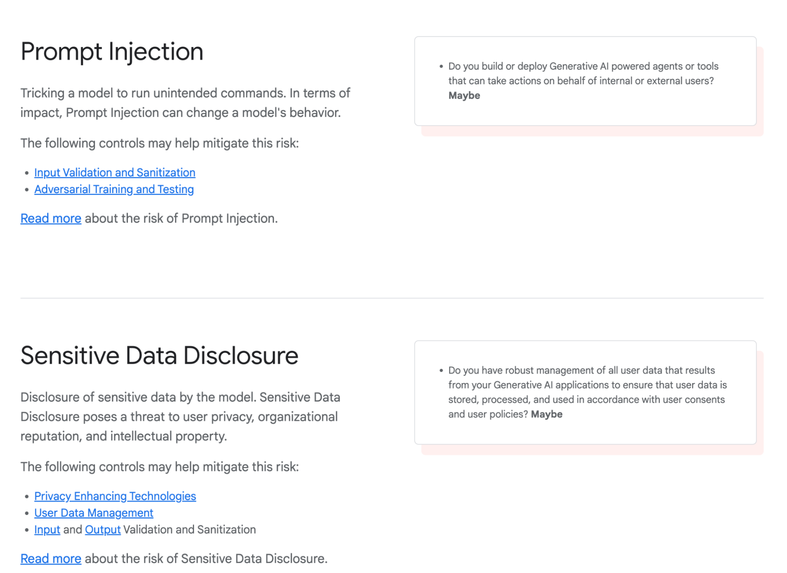Click the Maybe answer in the agents card
Viewport: 787px width, 573px height.
click(464, 95)
